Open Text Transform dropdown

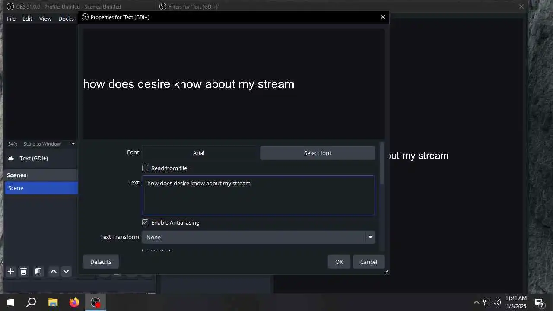coord(258,237)
